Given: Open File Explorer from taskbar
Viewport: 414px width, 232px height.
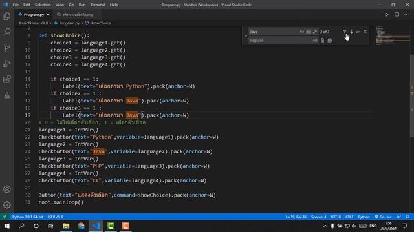Looking at the screenshot, I should pos(66,226).
